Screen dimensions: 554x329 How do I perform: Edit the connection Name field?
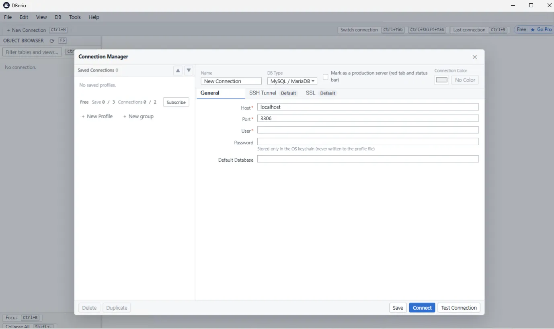coord(231,81)
